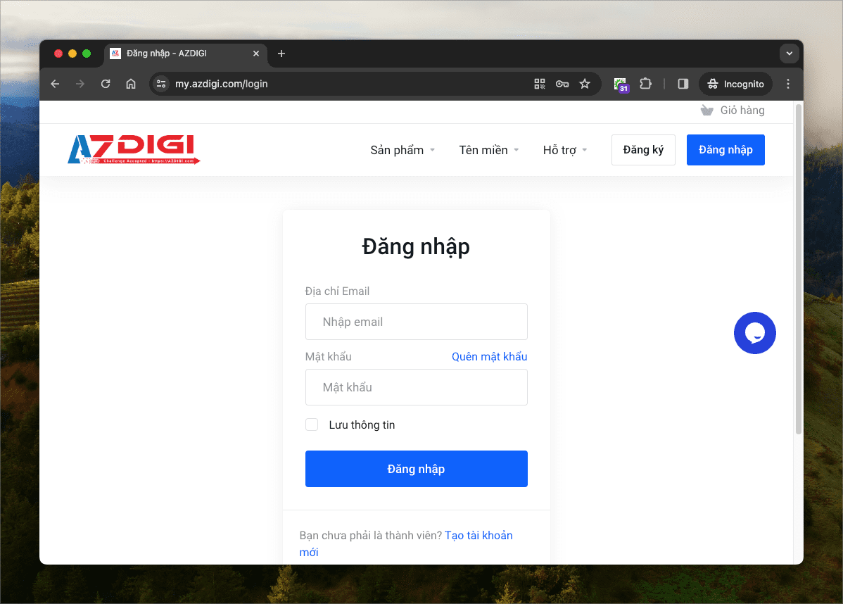Click the QR code icon in address bar
This screenshot has width=843, height=604.
coord(540,84)
